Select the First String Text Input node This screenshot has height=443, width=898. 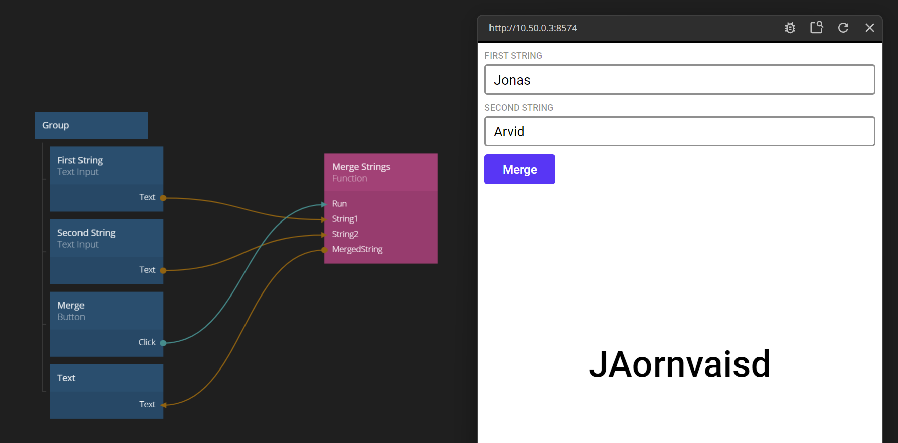[x=106, y=166]
